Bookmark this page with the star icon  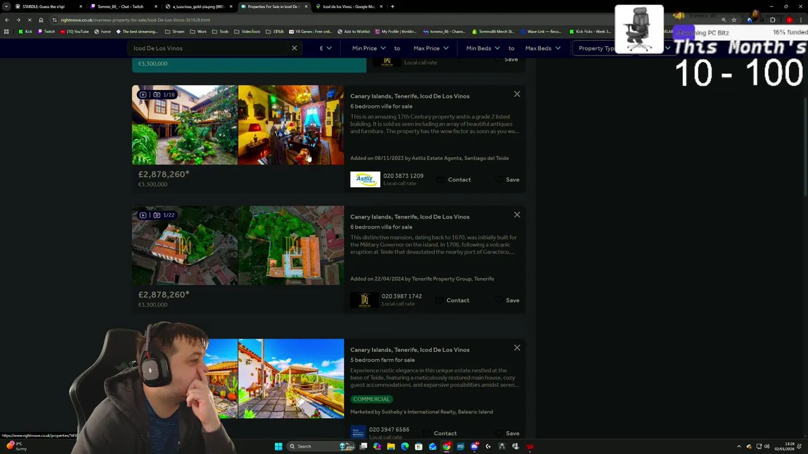tap(734, 20)
